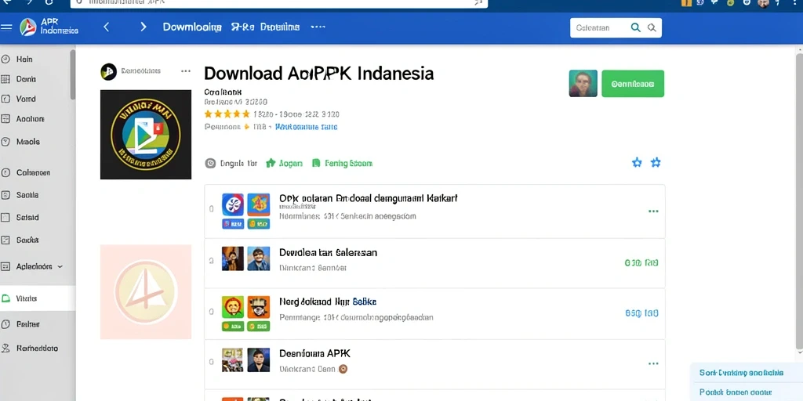Click the checkbox marker on Nerg dolland row
803x401 pixels.
[211, 312]
